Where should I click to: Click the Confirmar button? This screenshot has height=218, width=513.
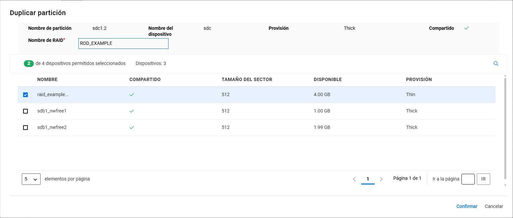click(x=466, y=206)
